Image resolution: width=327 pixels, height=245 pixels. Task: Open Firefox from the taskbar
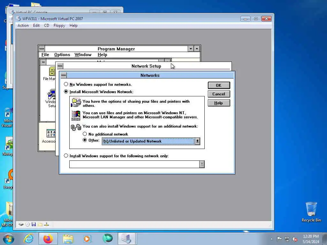click(48, 239)
